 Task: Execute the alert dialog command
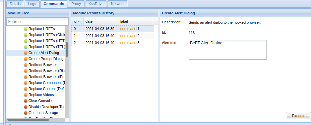tap(298, 116)
